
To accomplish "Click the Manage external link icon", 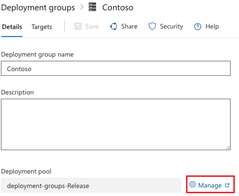I will (227, 185).
